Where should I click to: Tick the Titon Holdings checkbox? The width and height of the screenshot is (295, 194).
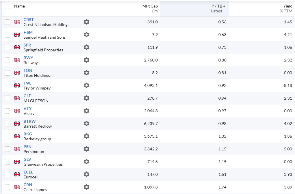pos(8,73)
